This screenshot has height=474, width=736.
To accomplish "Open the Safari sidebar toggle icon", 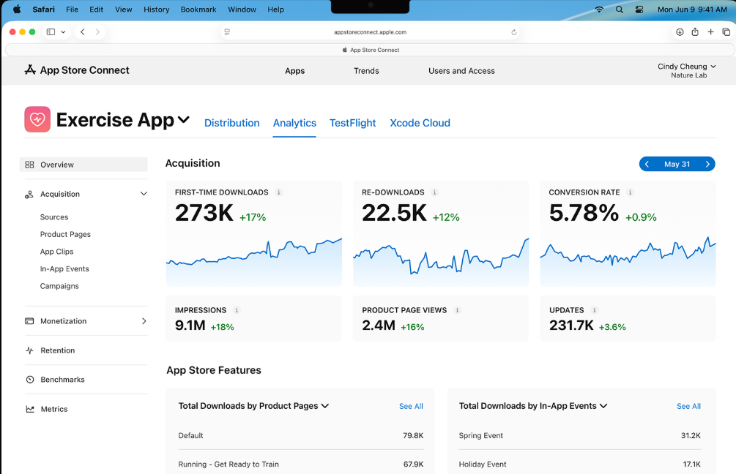I will click(x=51, y=32).
